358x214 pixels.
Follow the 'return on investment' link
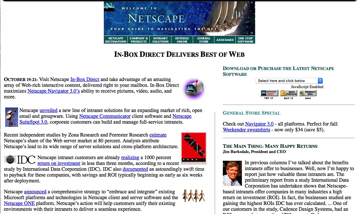tap(59, 163)
